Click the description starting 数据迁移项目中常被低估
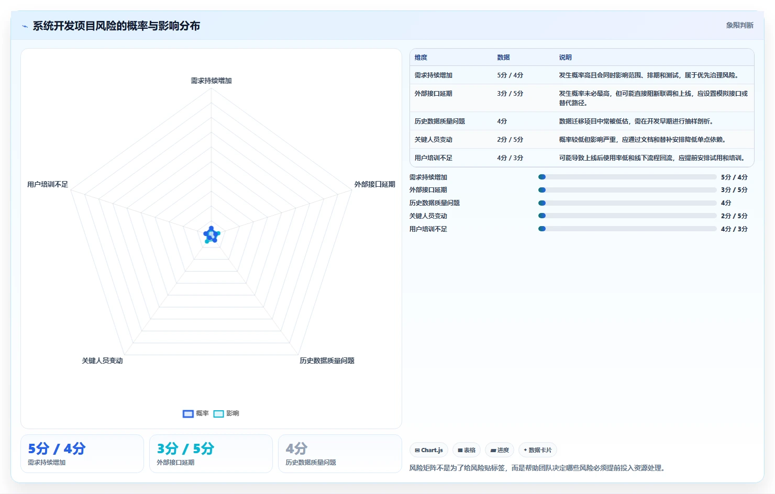The width and height of the screenshot is (775, 494). 636,121
